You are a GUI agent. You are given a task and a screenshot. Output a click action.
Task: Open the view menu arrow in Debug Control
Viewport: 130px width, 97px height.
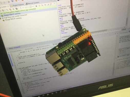[54, 4]
